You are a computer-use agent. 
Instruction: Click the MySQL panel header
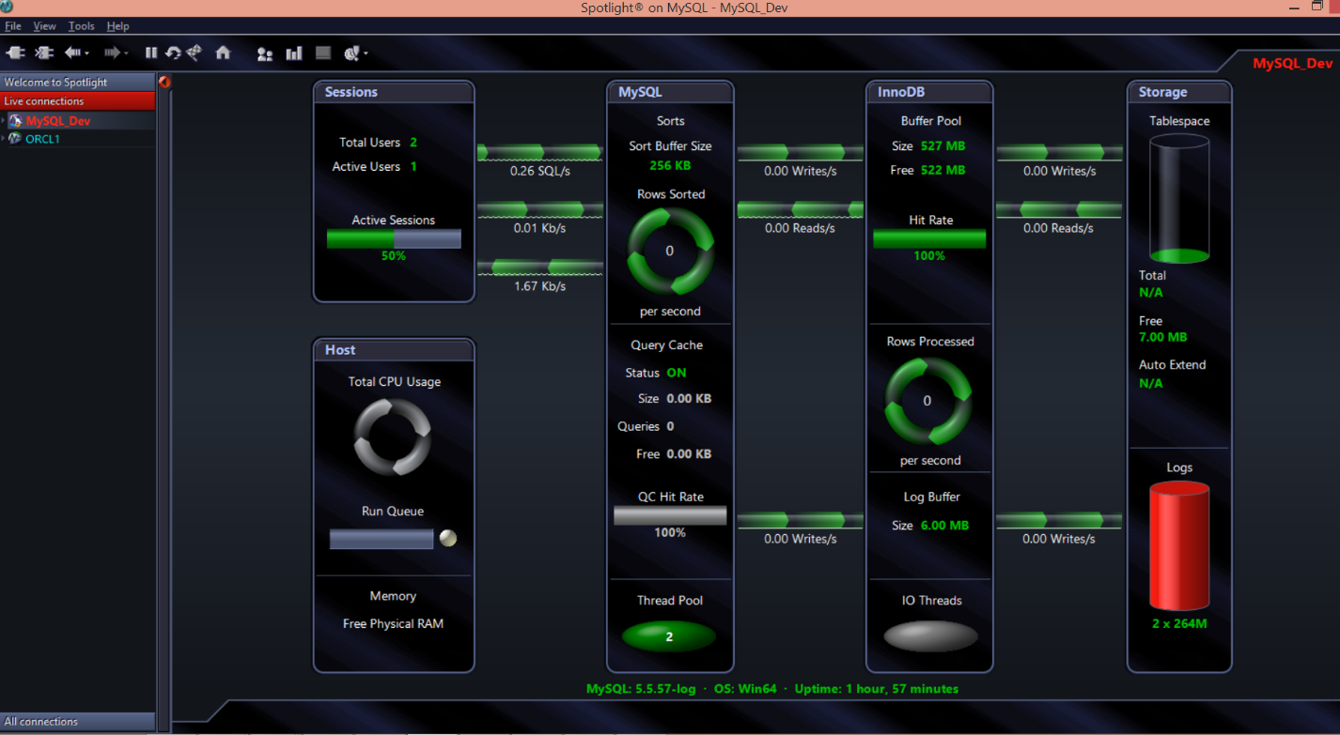click(x=670, y=92)
